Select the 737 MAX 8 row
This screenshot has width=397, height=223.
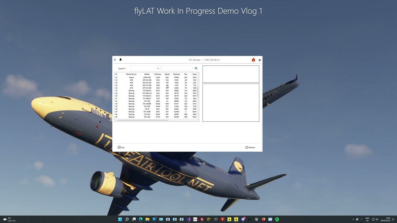156,91
